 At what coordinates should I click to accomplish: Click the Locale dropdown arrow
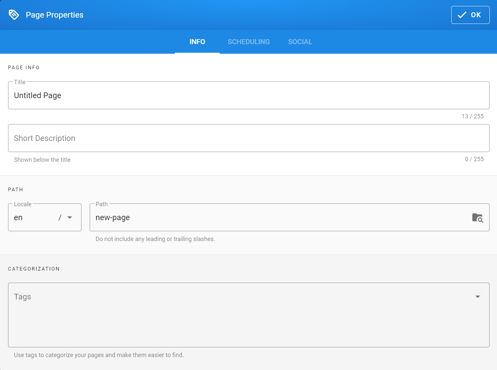[70, 217]
